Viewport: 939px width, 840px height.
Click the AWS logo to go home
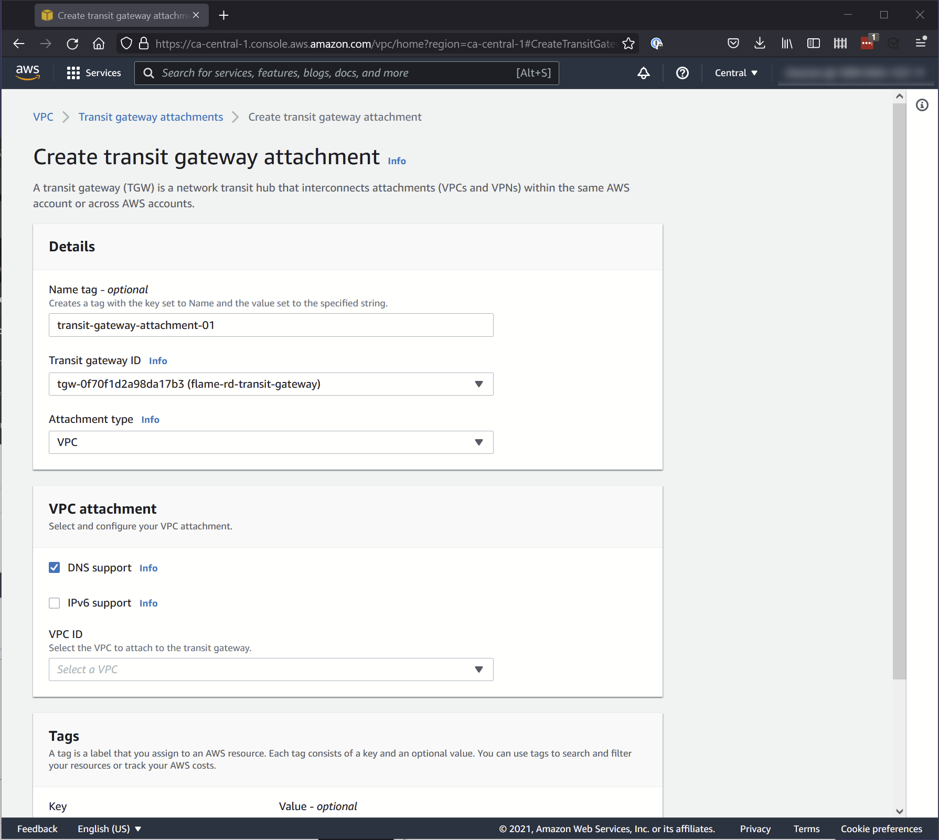coord(28,73)
